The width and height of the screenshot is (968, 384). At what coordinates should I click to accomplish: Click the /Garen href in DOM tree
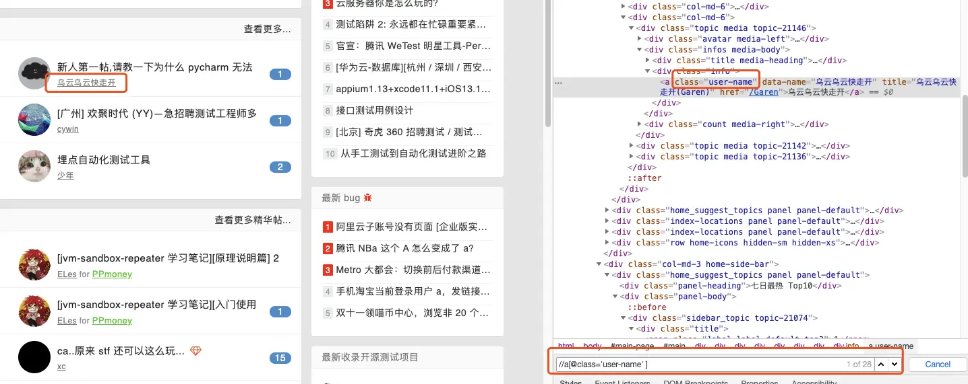click(763, 92)
